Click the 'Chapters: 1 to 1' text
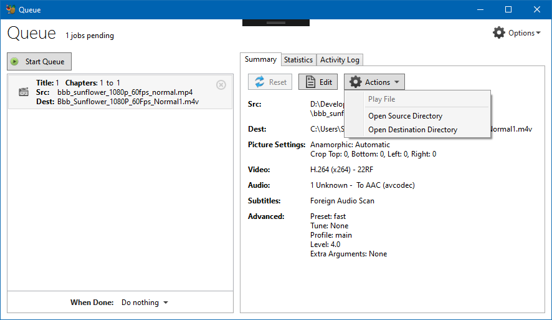This screenshot has height=320, width=552. point(93,83)
